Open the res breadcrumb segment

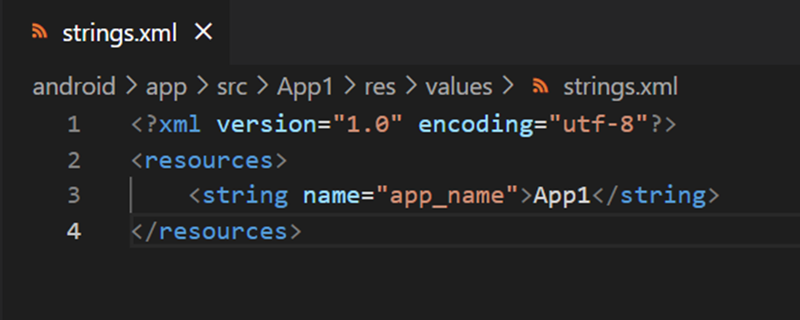(380, 87)
